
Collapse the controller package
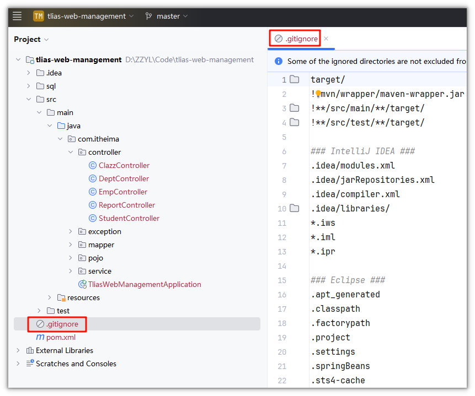tap(71, 152)
